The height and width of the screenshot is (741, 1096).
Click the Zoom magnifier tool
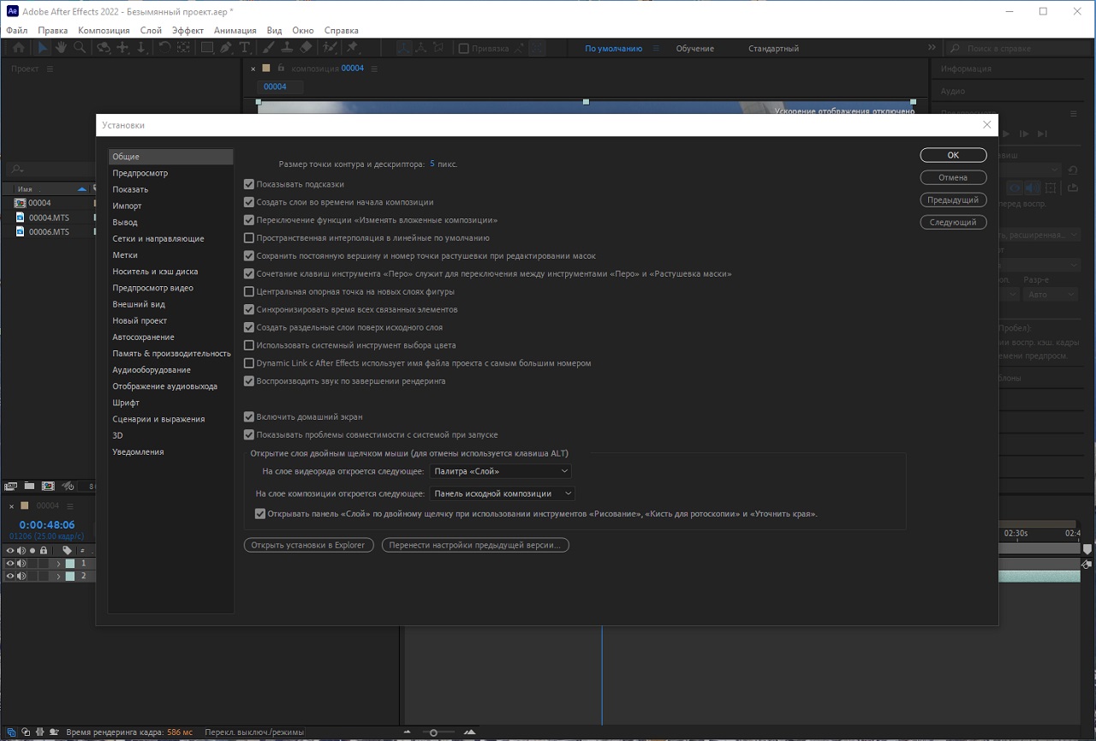click(80, 48)
